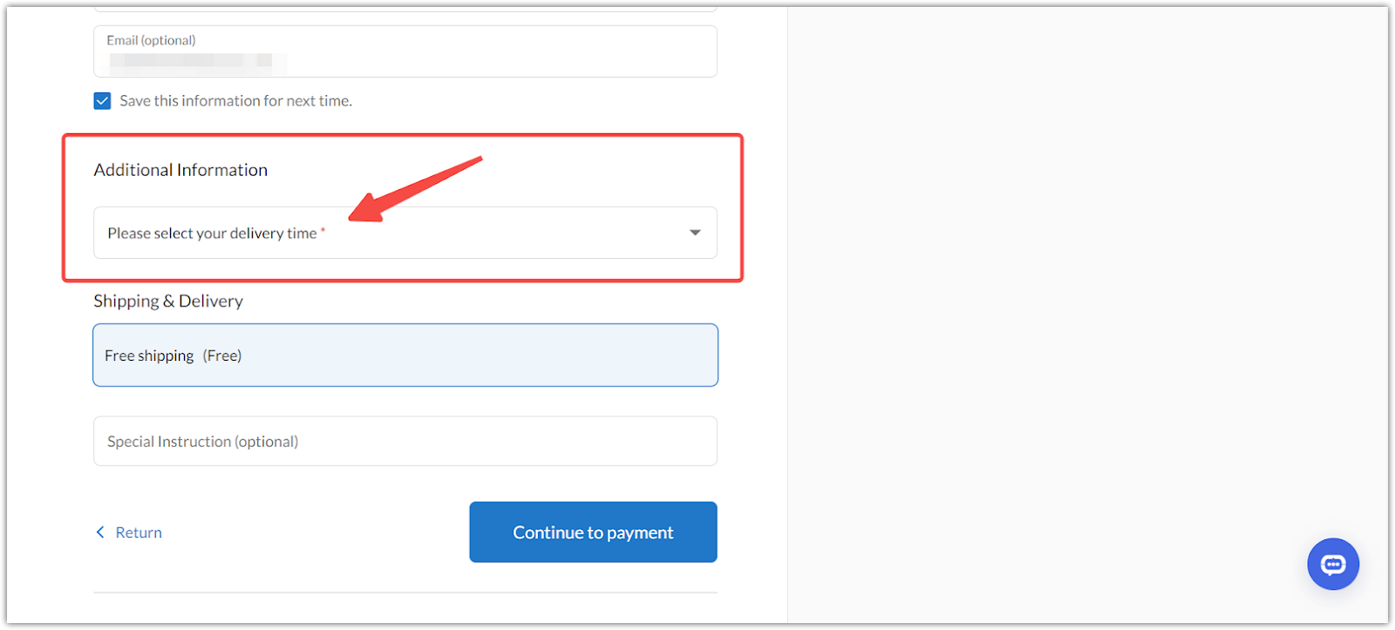Click the left chevron beside Return
The width and height of the screenshot is (1395, 630).
coord(100,532)
